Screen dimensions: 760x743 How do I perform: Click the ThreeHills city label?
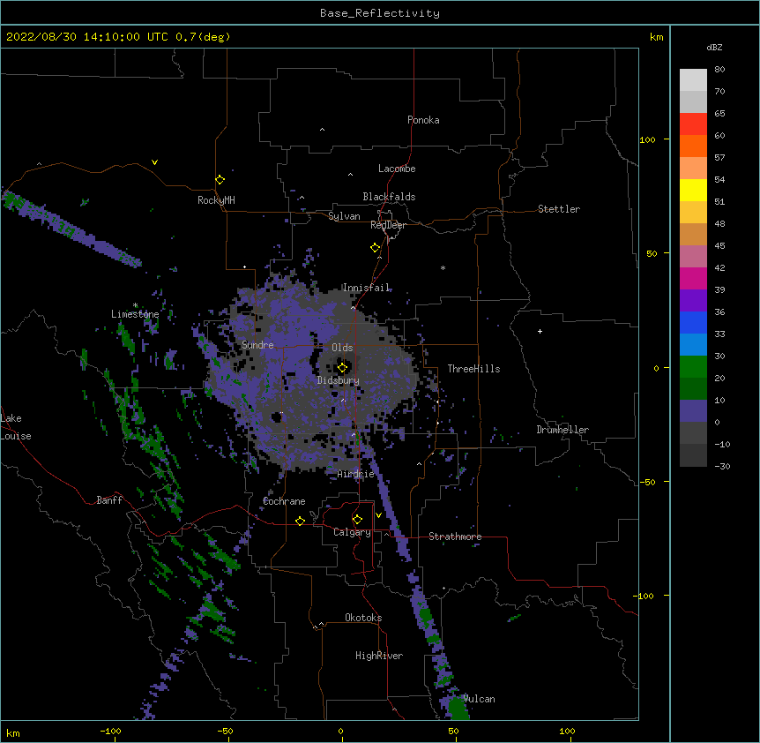[474, 369]
